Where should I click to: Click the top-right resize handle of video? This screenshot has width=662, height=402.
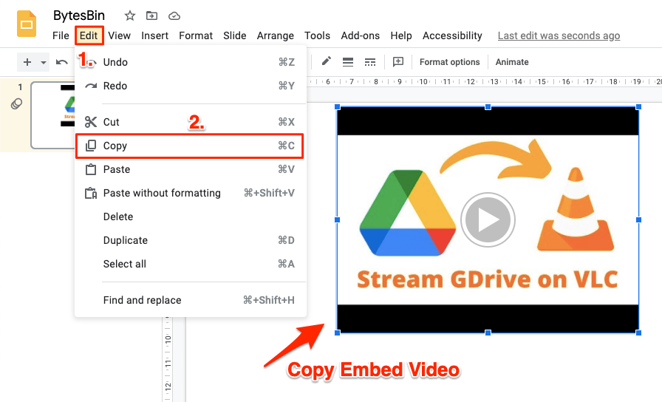[638, 107]
